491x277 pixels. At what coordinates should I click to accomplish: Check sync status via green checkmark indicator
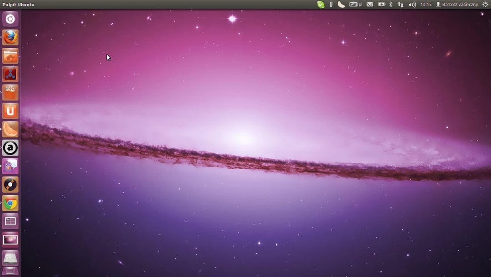coord(321,4)
